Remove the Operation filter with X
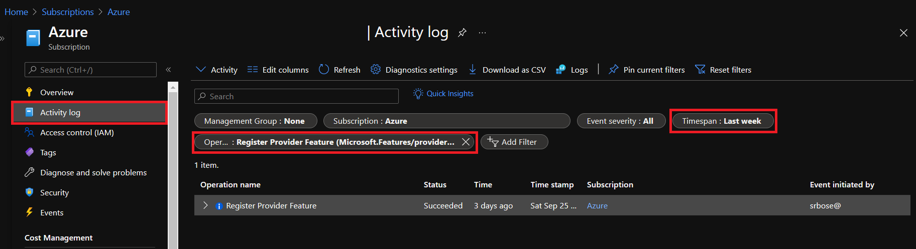The image size is (916, 249). click(x=466, y=142)
